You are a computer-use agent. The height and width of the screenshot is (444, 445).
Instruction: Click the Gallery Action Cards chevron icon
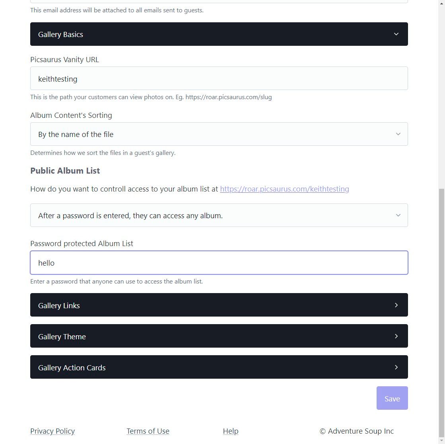396,367
